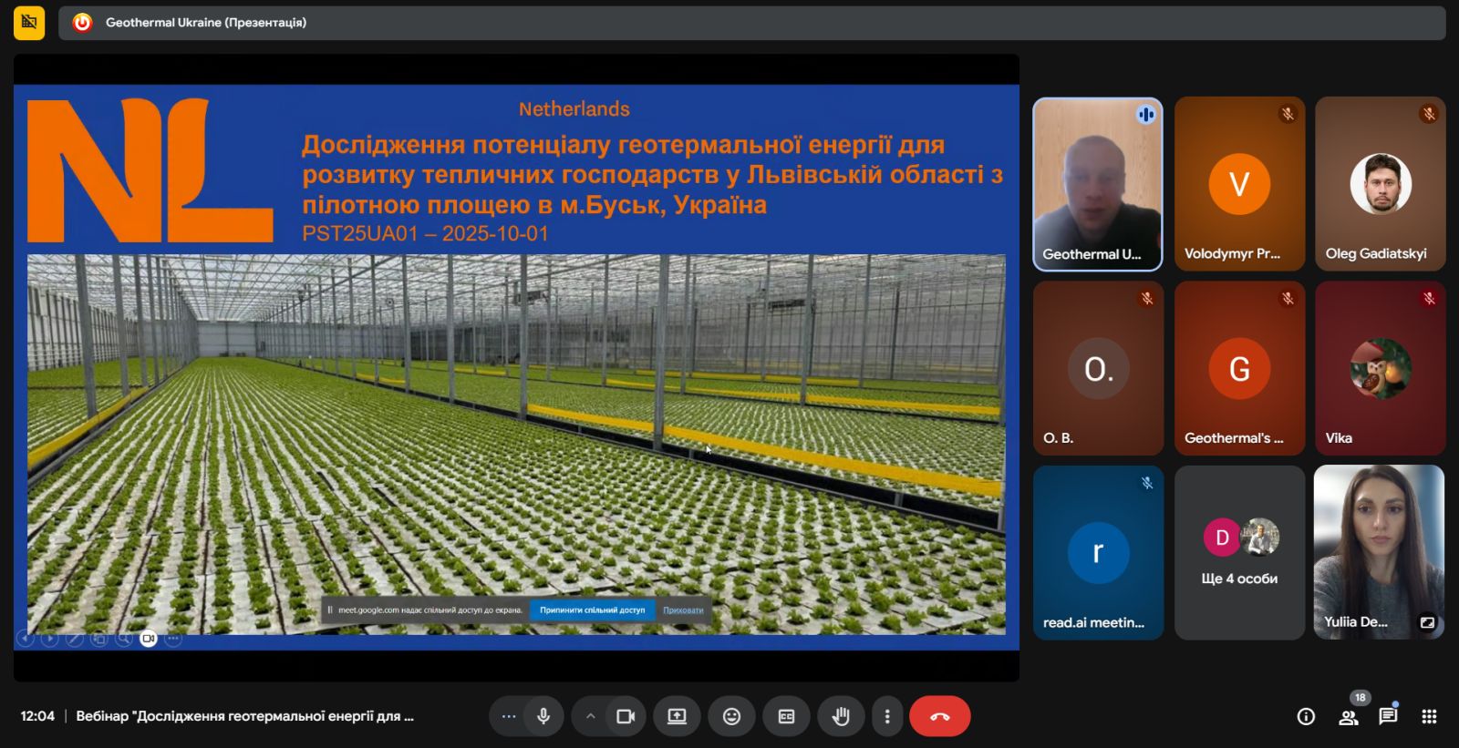Click muted mic icon on Vika tile
Screen dimensions: 1459x748
point(1429,299)
